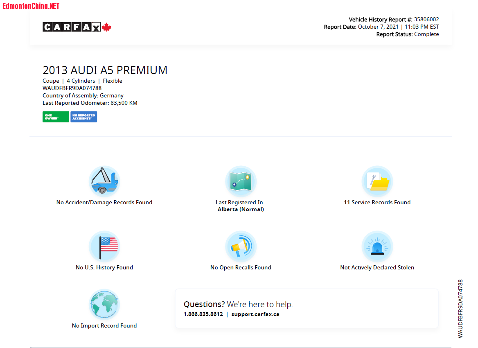Click the Questions? We're here to help heading
478x348 pixels.
tap(238, 304)
